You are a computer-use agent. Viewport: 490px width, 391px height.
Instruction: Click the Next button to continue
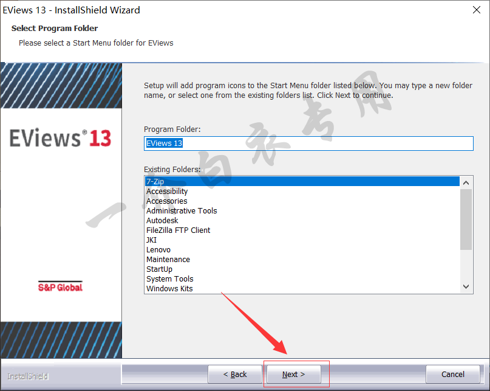(294, 374)
